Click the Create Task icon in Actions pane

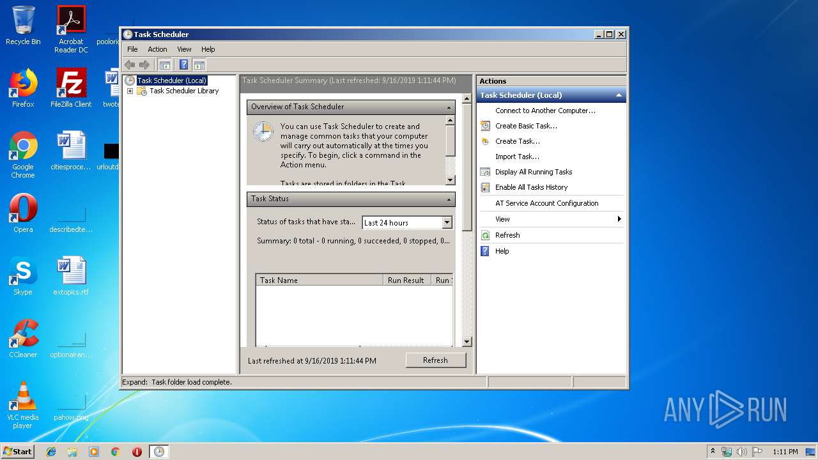coord(485,141)
